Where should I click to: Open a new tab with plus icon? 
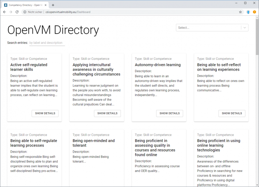click(x=53, y=5)
